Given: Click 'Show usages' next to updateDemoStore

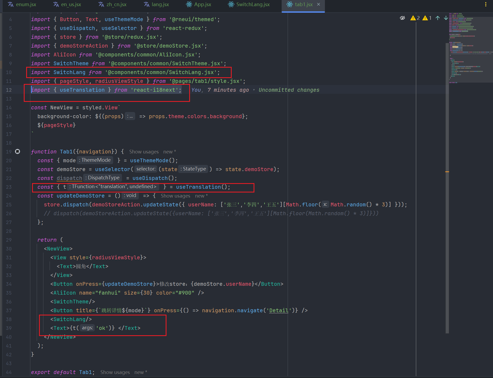Looking at the screenshot, I should click(175, 196).
